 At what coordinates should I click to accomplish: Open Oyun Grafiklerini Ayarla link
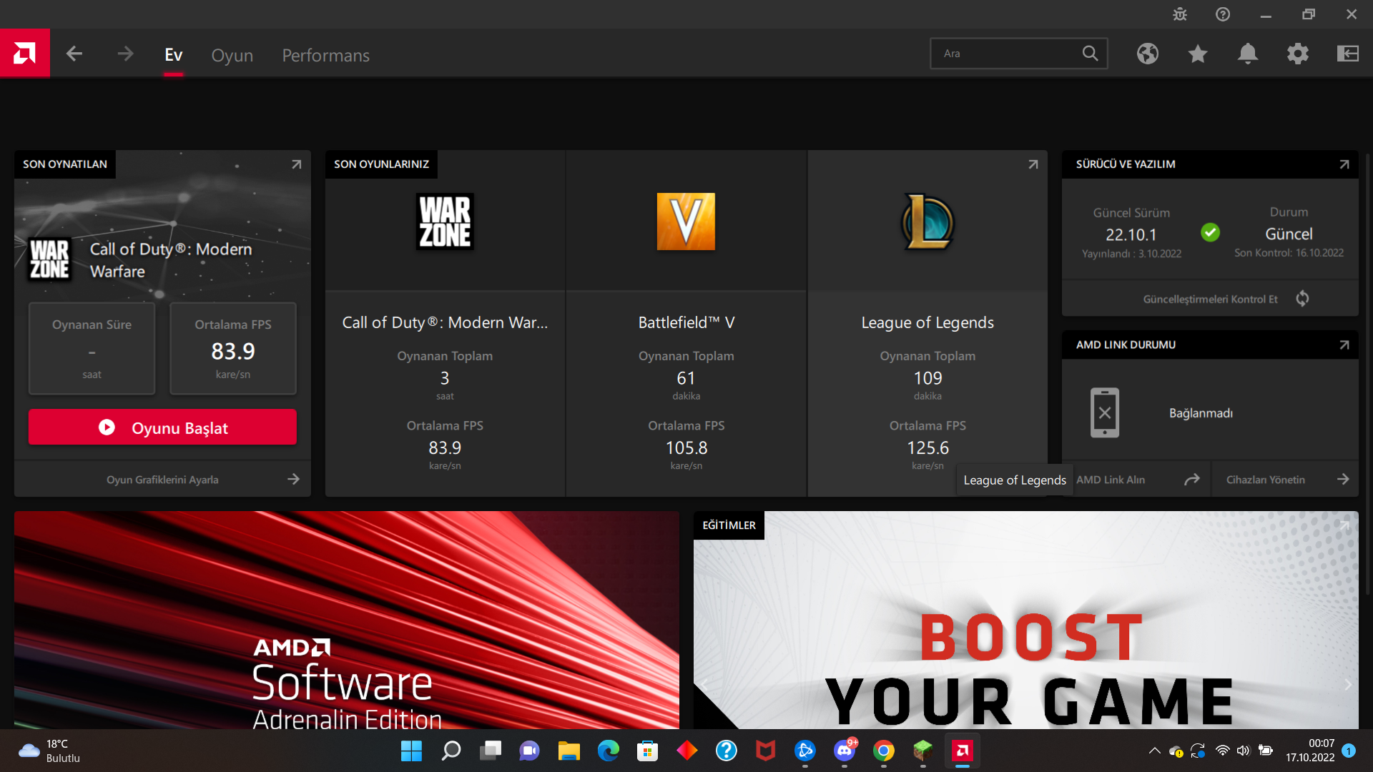(x=163, y=480)
